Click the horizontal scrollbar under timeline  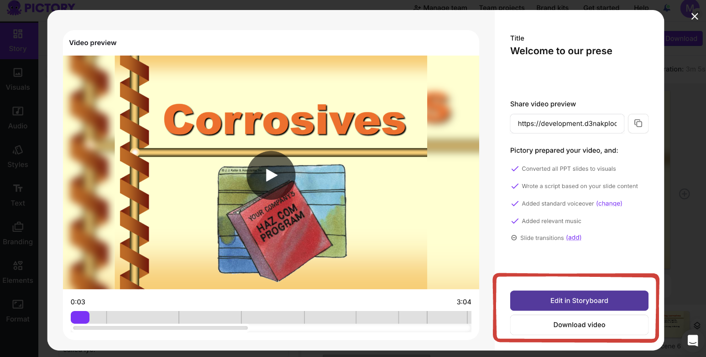click(x=160, y=328)
